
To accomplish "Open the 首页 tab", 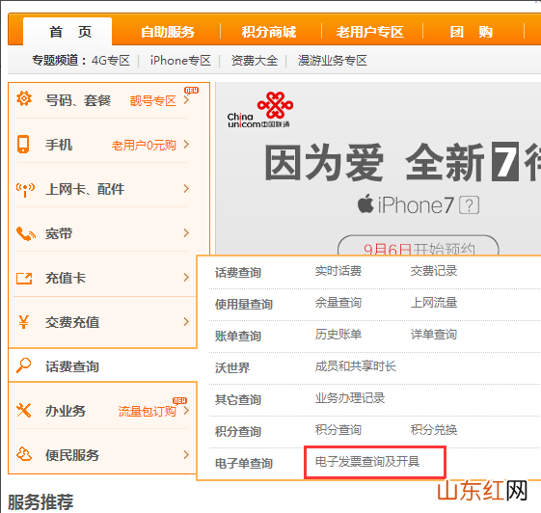I will 68,32.
